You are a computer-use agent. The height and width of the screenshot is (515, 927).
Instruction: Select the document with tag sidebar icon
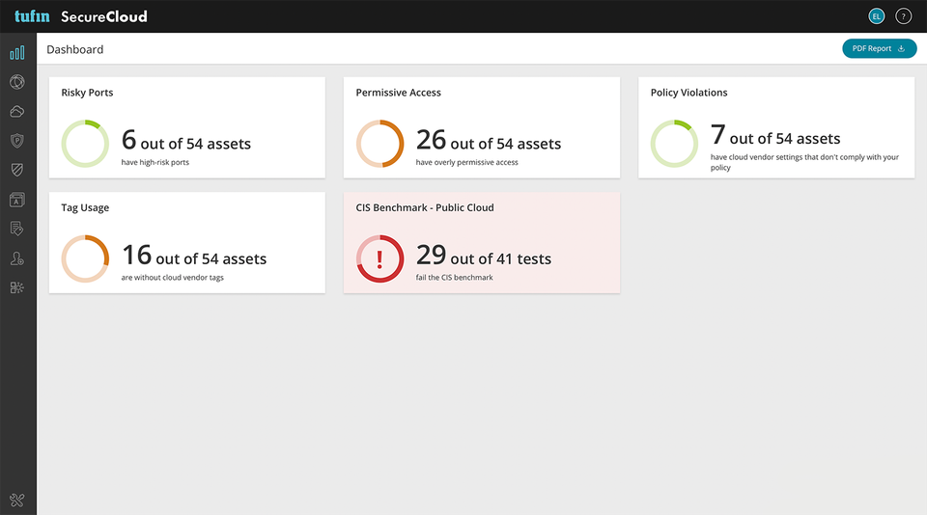[x=17, y=229]
